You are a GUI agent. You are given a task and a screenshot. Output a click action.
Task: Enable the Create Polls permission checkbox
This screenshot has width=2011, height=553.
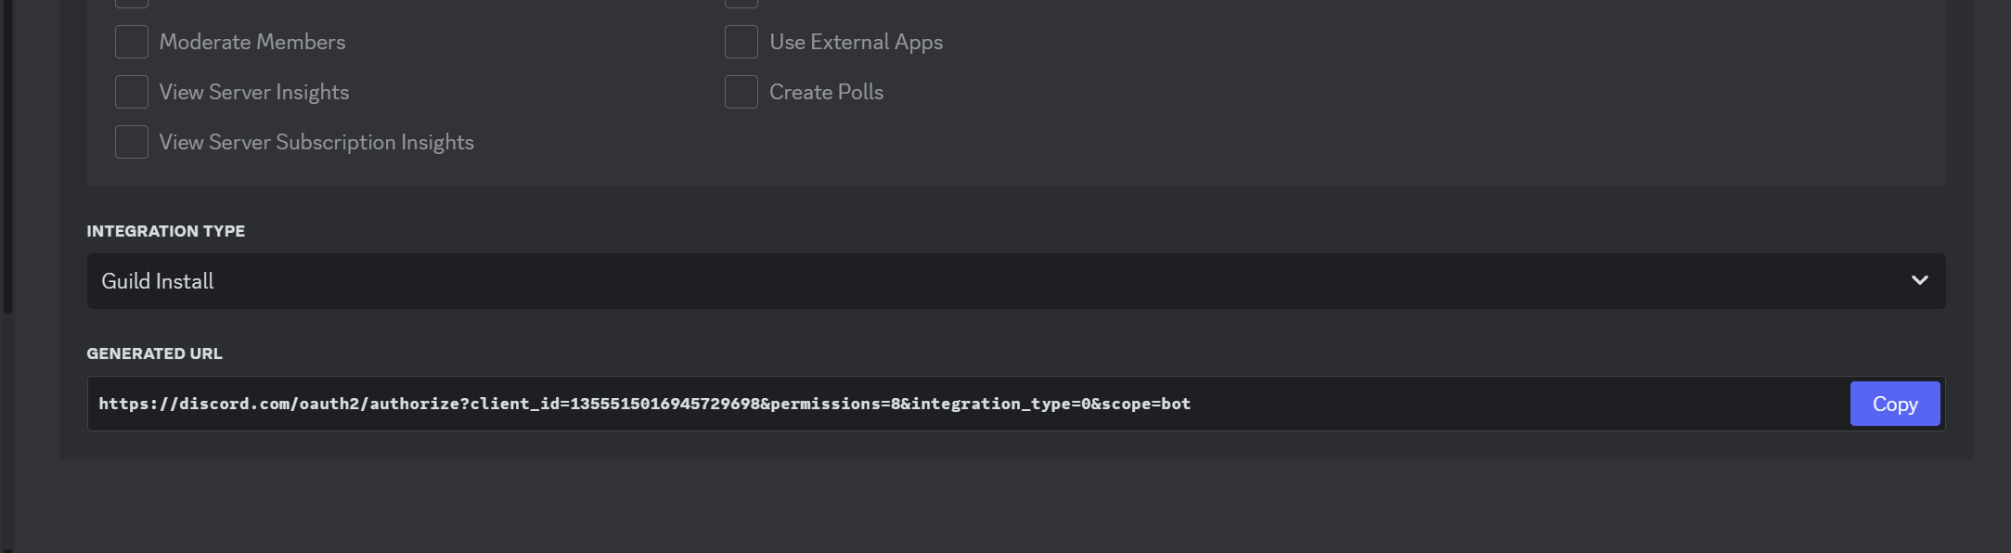tap(741, 92)
